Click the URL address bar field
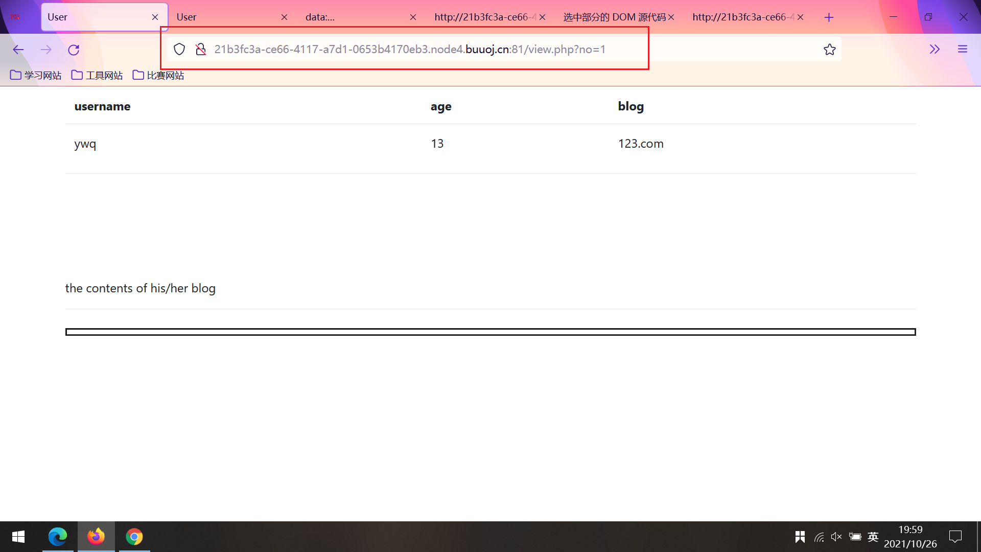 point(409,49)
